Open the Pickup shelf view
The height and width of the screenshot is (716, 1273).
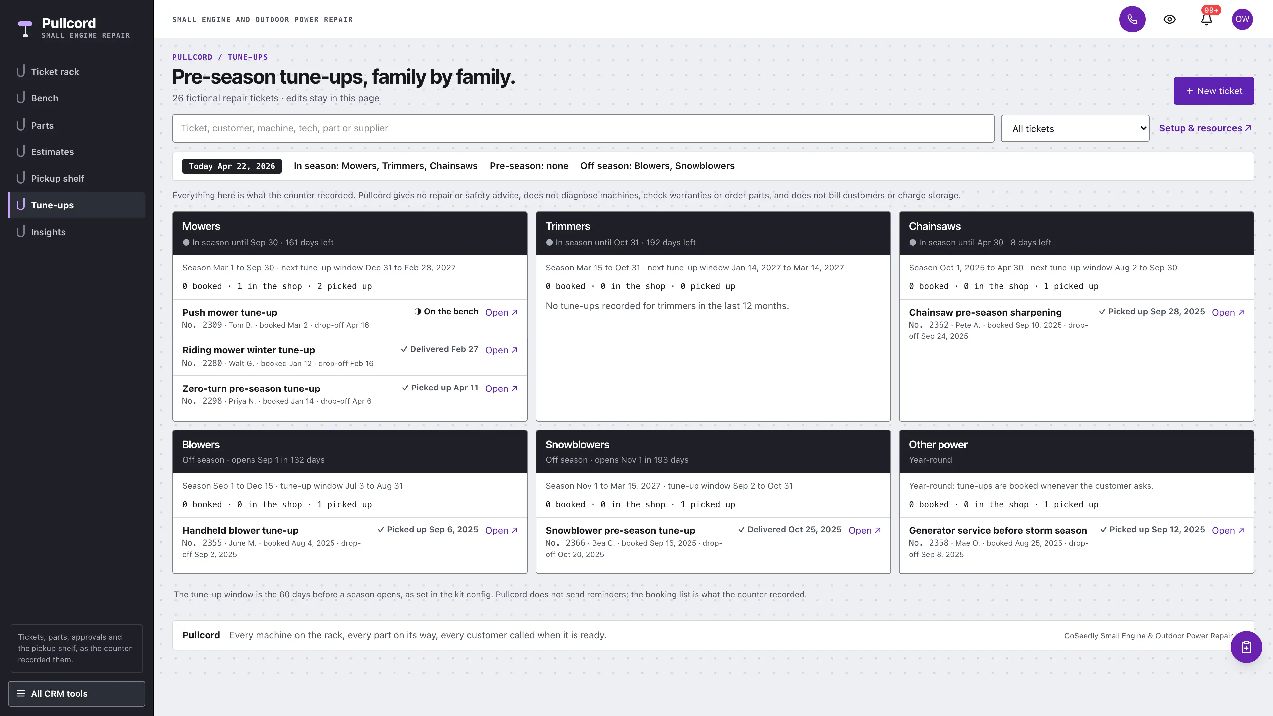(77, 178)
